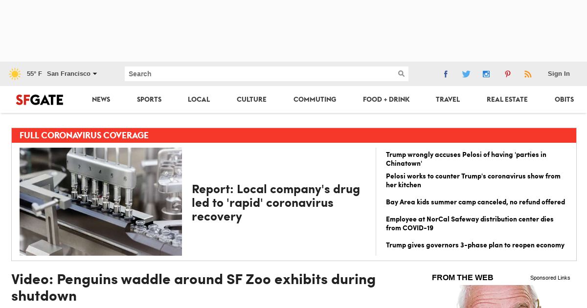Screen dimensions: 587x308
Task: Open the drug vials article thumbnail
Action: (101, 201)
